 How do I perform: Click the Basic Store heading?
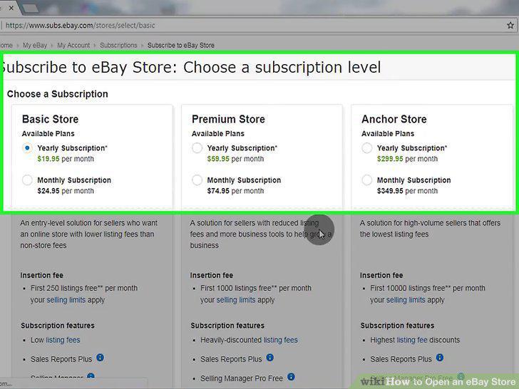(x=51, y=119)
